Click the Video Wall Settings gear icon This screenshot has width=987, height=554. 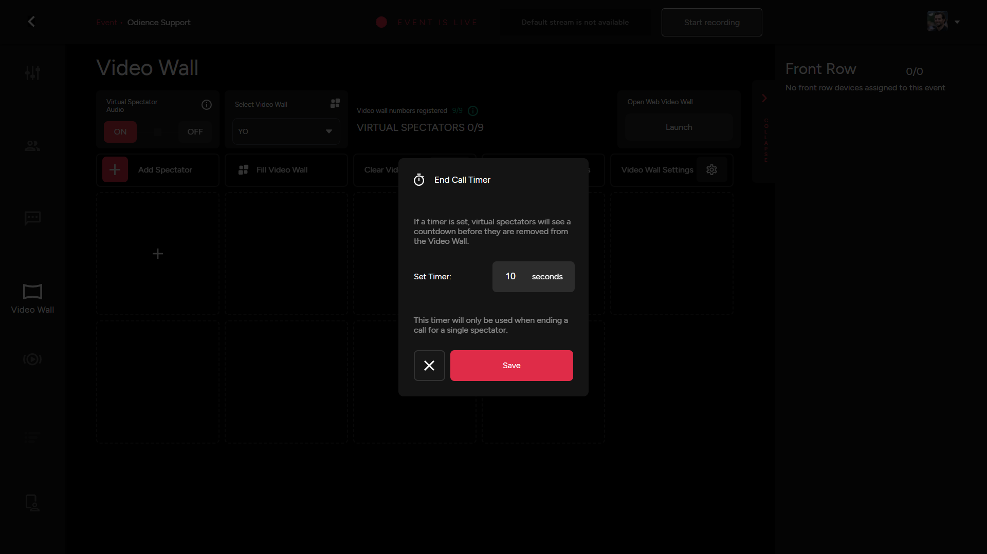[x=711, y=170]
